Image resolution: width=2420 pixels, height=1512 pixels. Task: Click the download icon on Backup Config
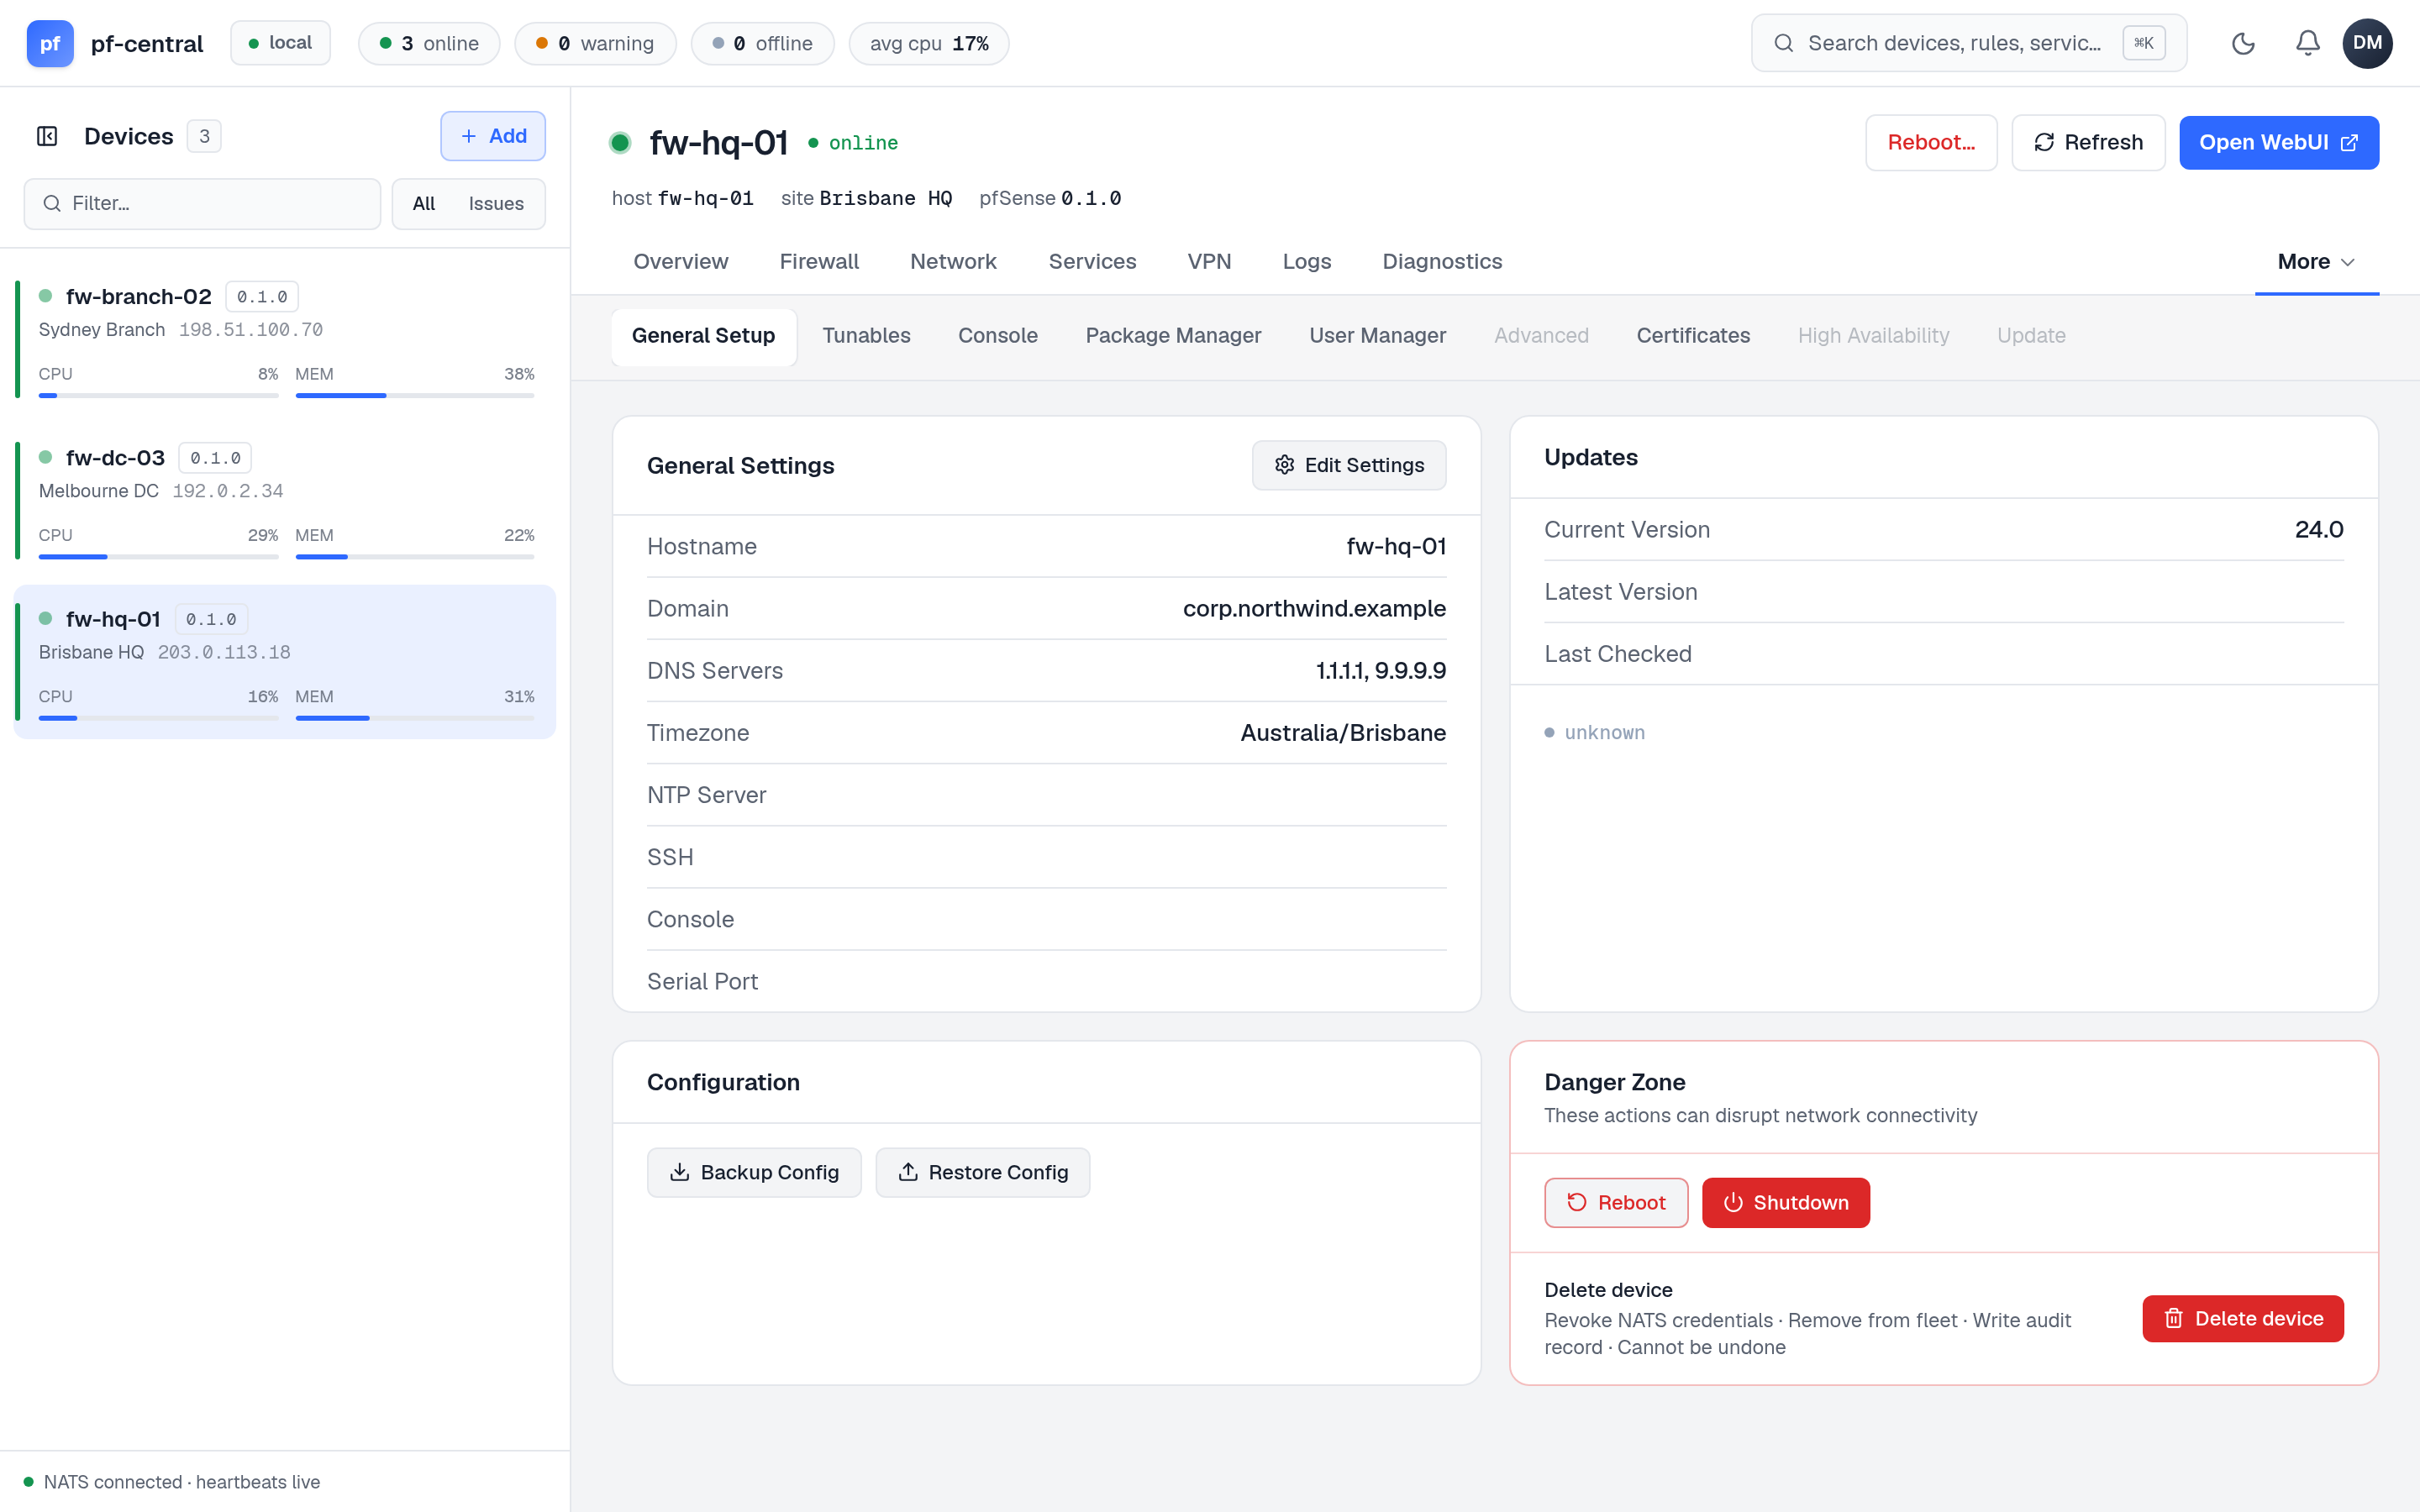click(679, 1172)
